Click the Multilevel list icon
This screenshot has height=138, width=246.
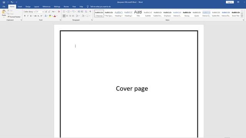73,12
